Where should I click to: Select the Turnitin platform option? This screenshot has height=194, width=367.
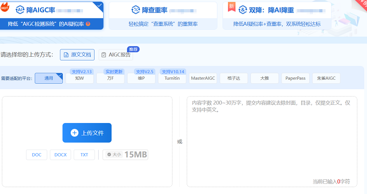click(x=172, y=78)
